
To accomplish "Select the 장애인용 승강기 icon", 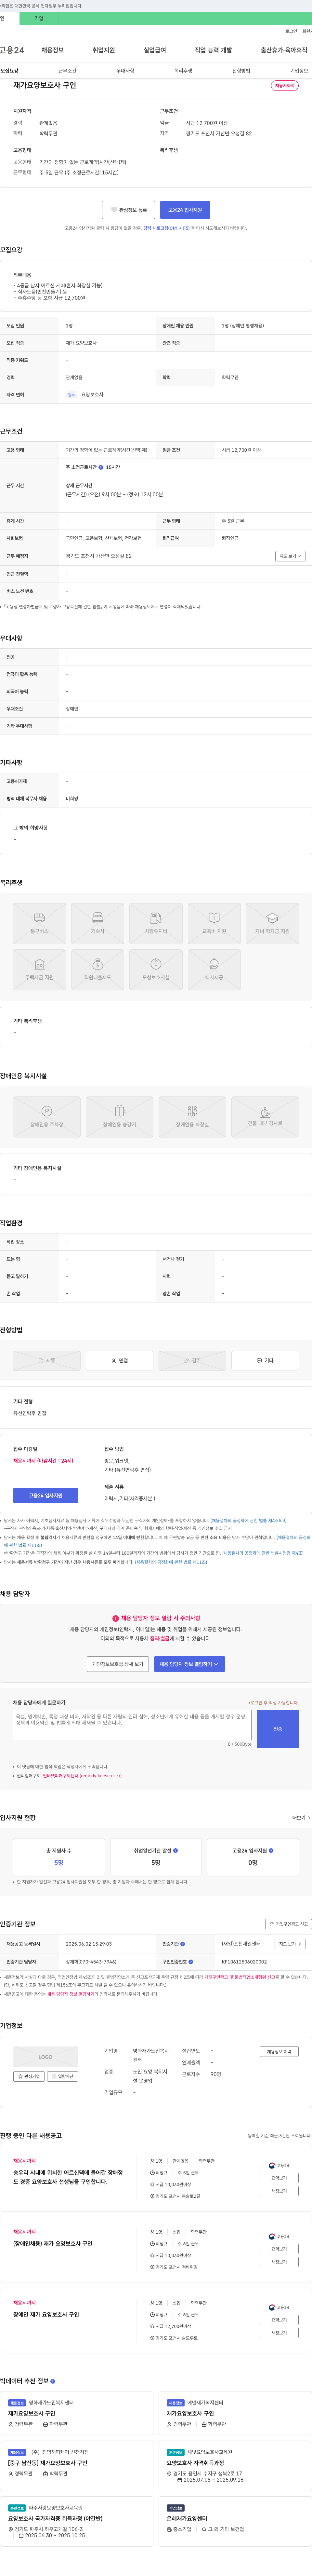I will click(119, 1117).
